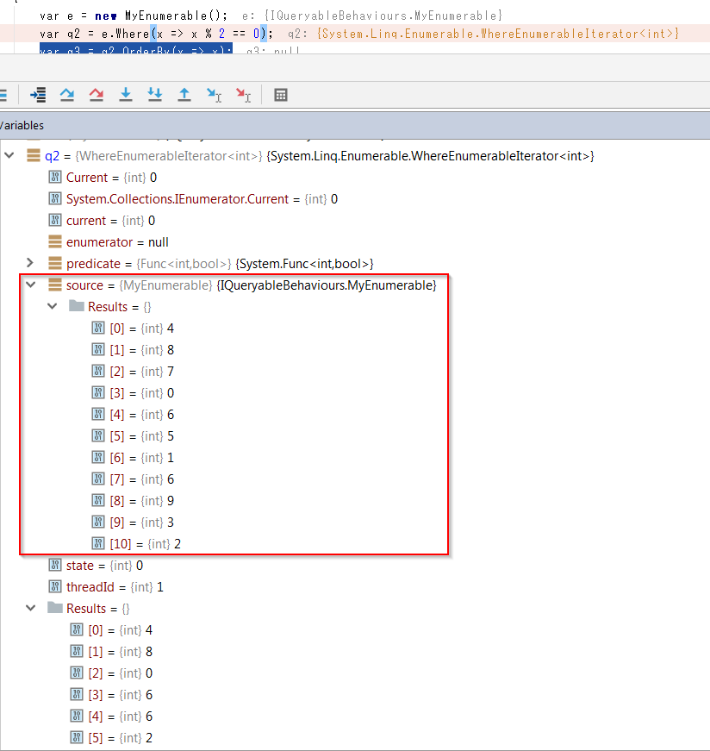The image size is (710, 751).
Task: Click the Show Execution Point icon
Action: [x=36, y=95]
